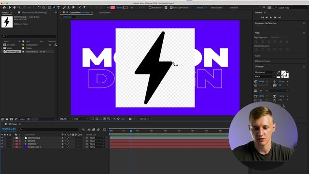Open the magnification ratio dropdown
Screen dimensions: 309x174
pos(66,119)
